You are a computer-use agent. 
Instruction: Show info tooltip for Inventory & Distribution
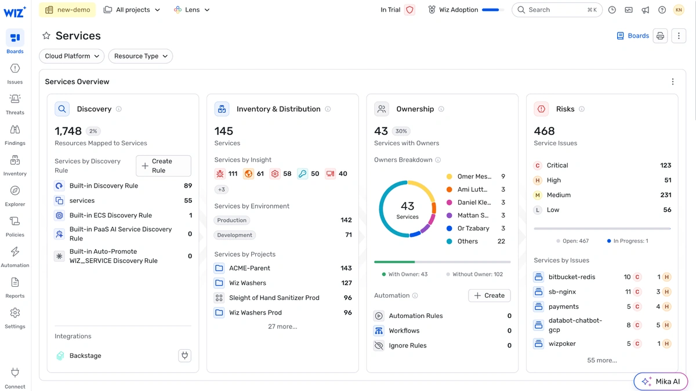[x=328, y=109]
